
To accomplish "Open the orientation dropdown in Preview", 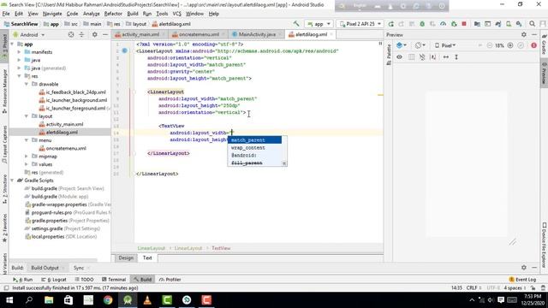I will pyautogui.click(x=420, y=45).
